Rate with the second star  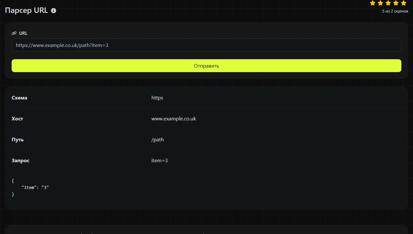pos(380,3)
